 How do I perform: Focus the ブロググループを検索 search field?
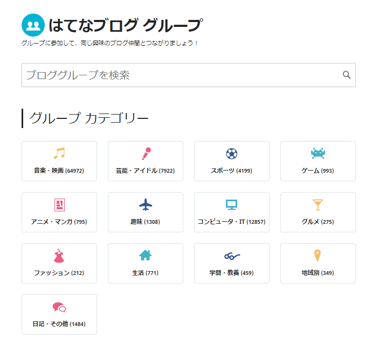click(x=189, y=75)
